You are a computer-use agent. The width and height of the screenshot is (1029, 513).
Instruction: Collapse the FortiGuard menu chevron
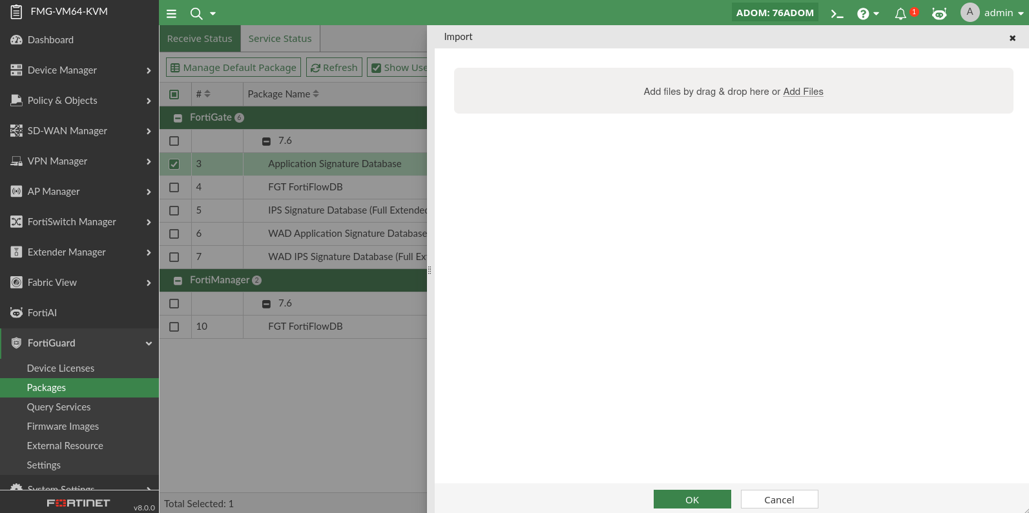(149, 343)
